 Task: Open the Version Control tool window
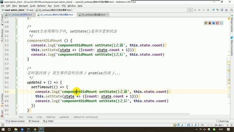click(15, 121)
